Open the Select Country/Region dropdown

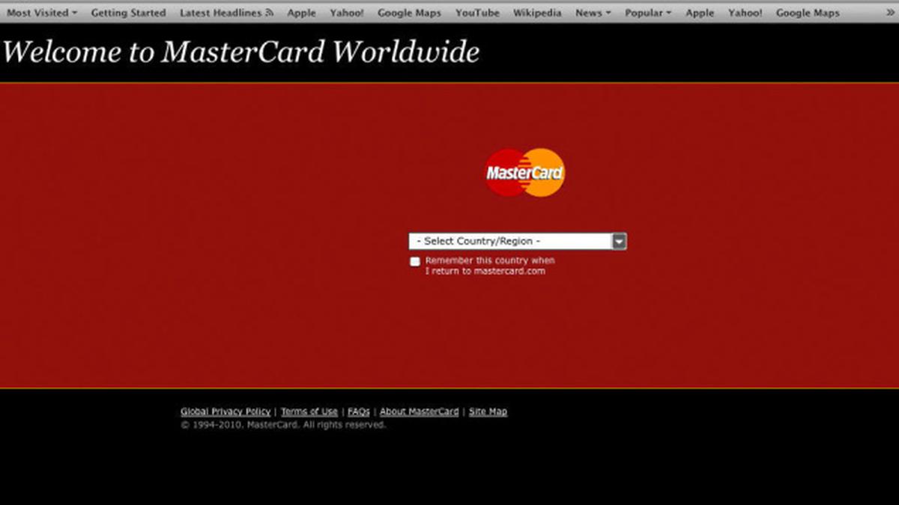coord(509,241)
